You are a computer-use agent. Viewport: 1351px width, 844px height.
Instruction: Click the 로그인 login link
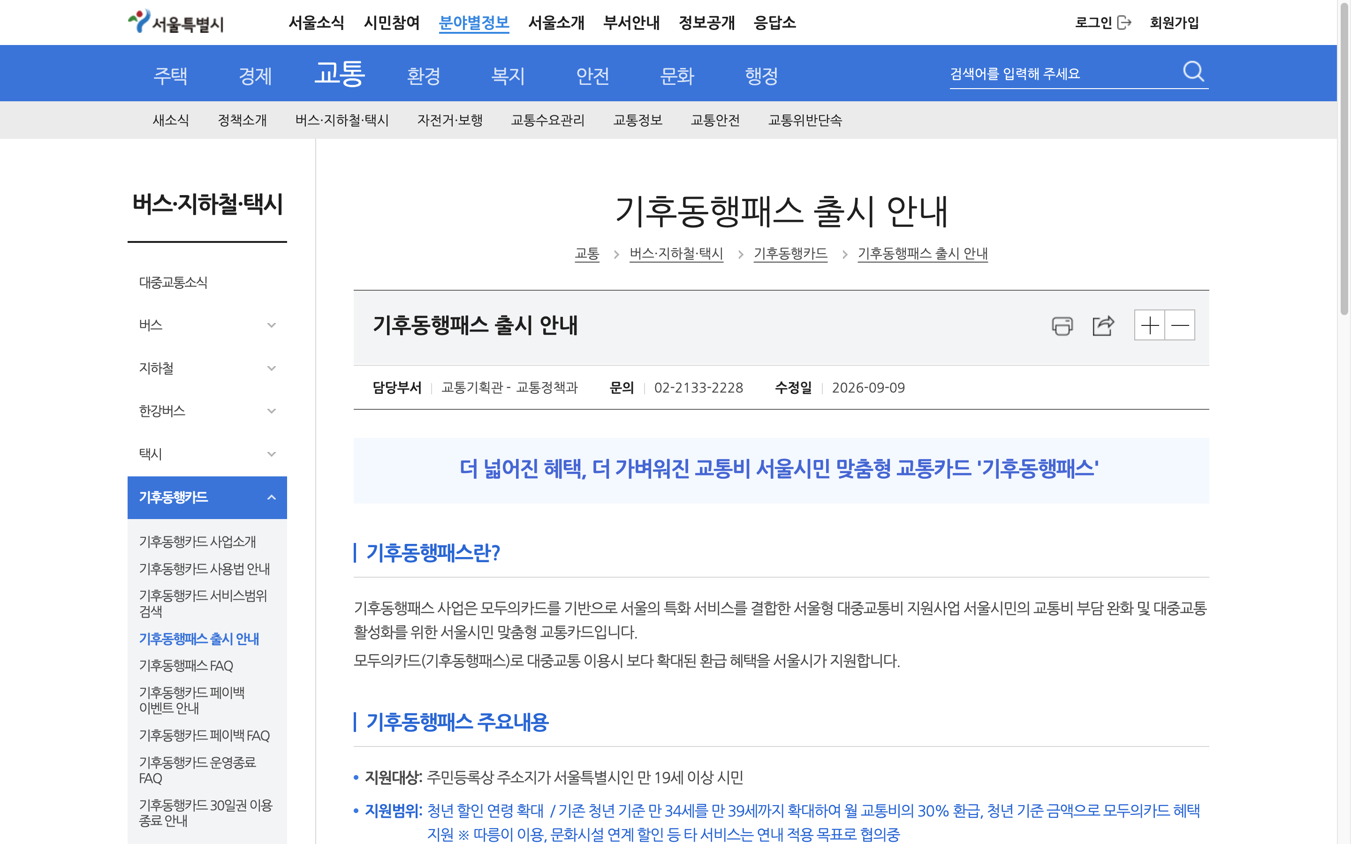point(1103,23)
